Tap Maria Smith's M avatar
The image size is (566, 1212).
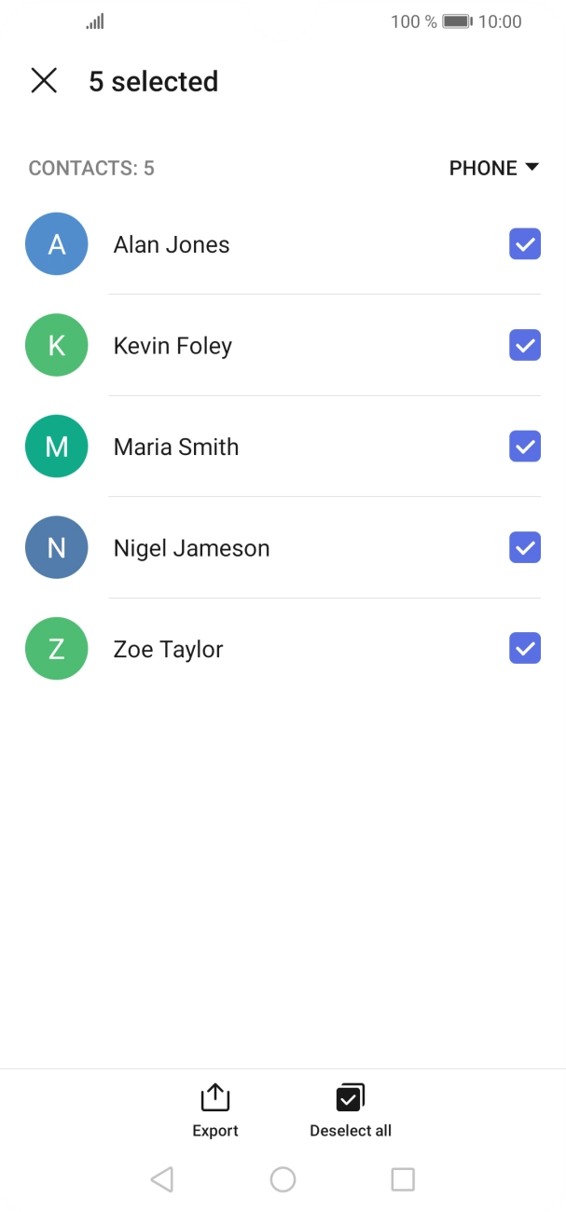57,447
